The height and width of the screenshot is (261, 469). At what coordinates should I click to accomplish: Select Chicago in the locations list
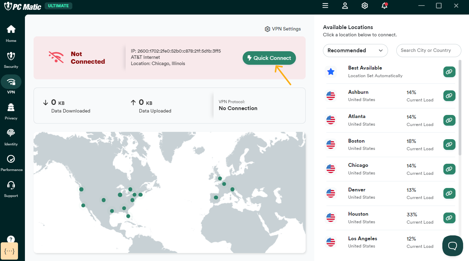pyautogui.click(x=358, y=169)
